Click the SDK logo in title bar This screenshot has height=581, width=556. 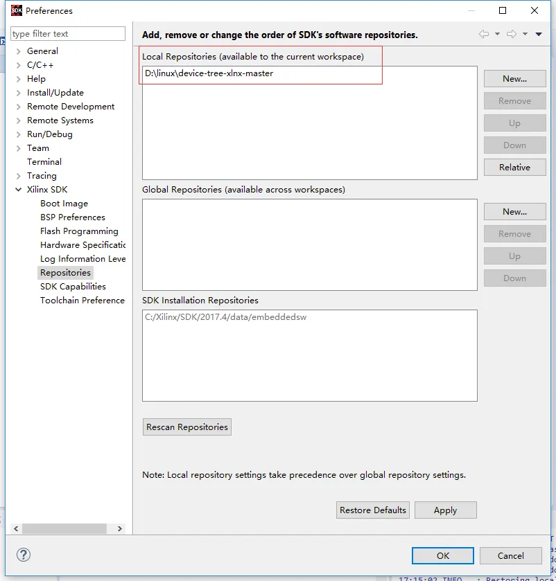point(17,10)
